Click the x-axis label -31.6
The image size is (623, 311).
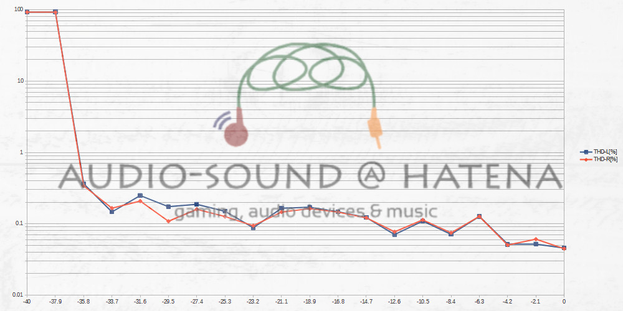[x=140, y=302]
